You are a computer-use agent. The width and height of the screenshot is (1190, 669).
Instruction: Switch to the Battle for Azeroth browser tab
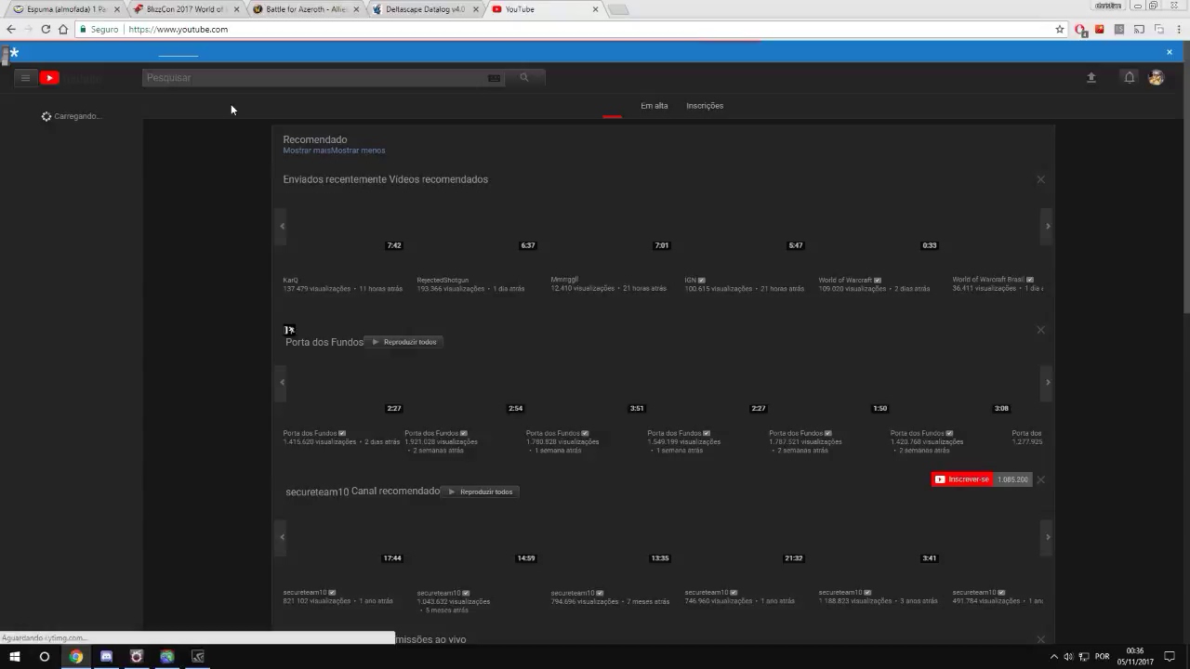[x=303, y=9]
